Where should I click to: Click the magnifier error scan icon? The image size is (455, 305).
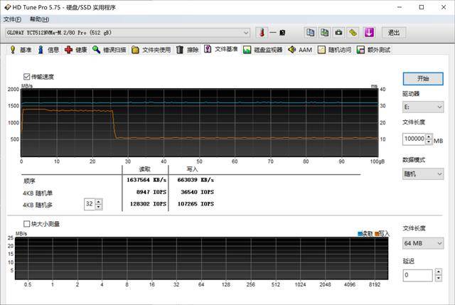[97, 50]
